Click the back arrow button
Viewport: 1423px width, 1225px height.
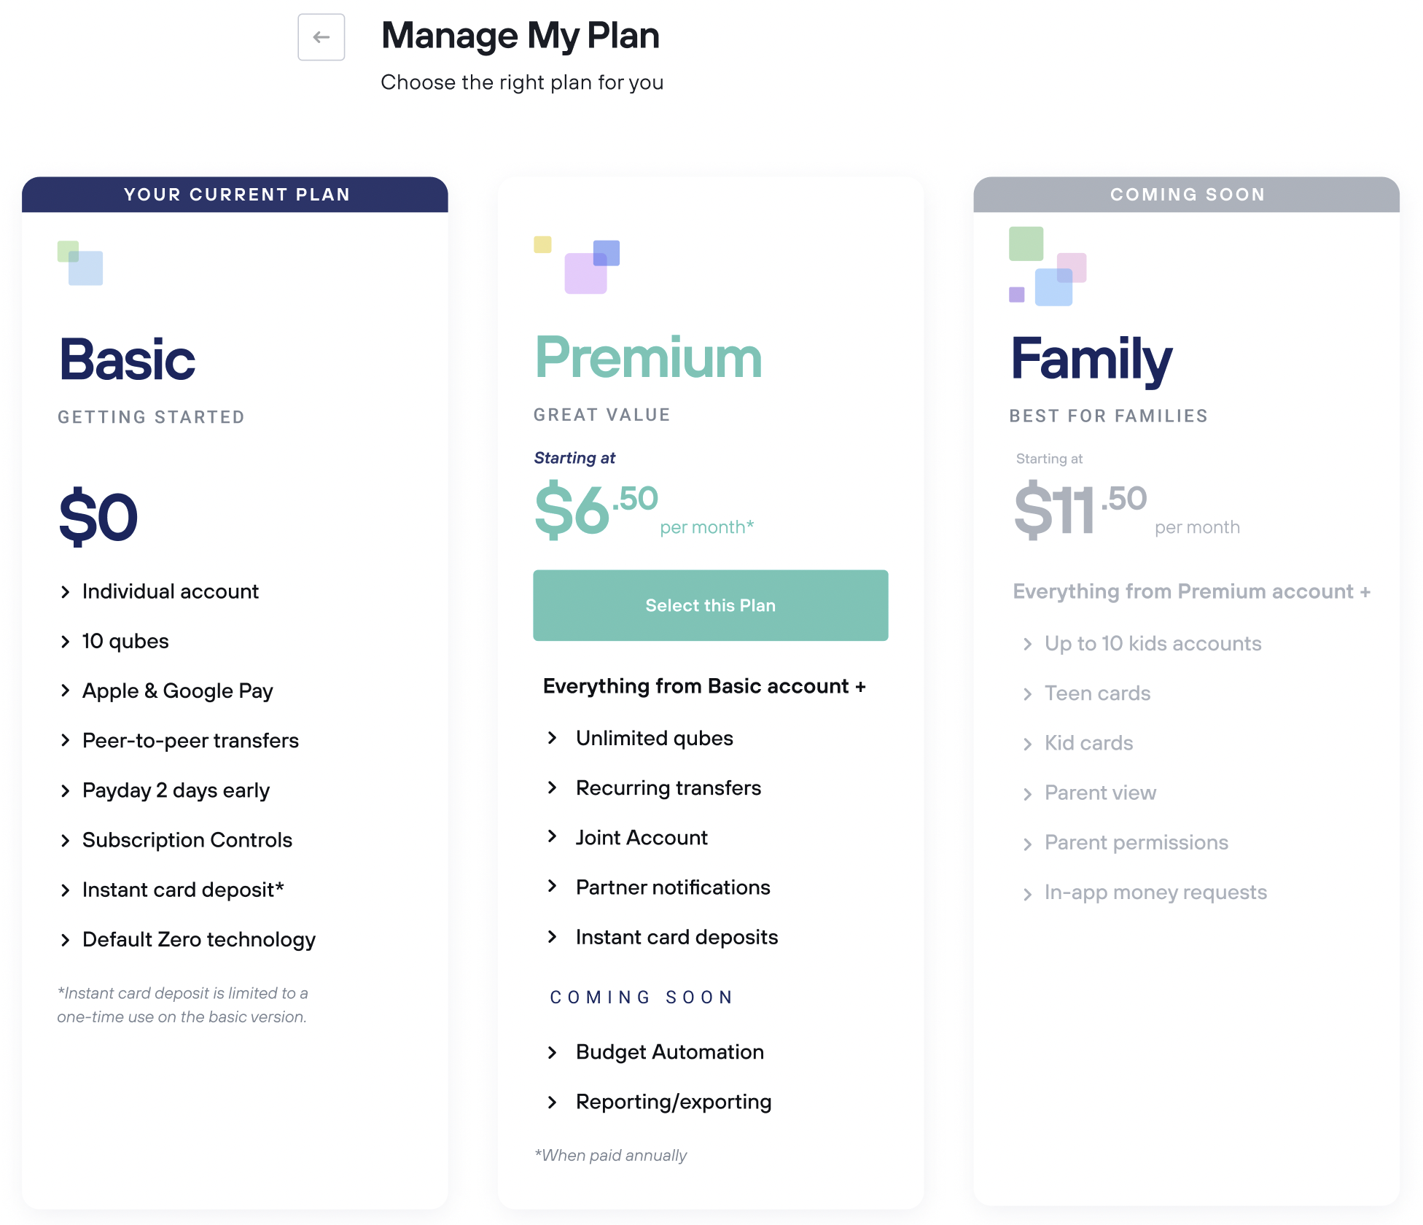tap(321, 37)
